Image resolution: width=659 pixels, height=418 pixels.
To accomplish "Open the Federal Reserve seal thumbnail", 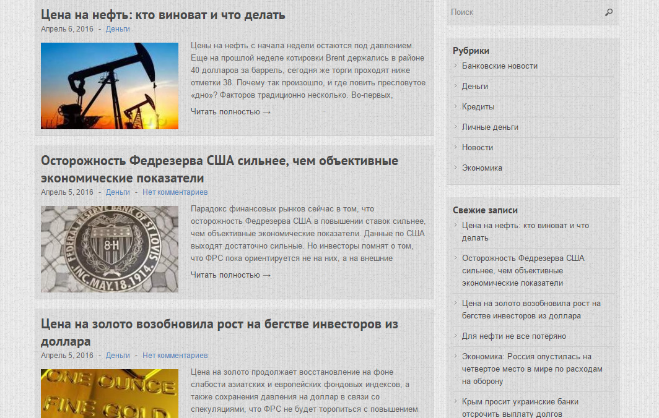I will [x=109, y=249].
